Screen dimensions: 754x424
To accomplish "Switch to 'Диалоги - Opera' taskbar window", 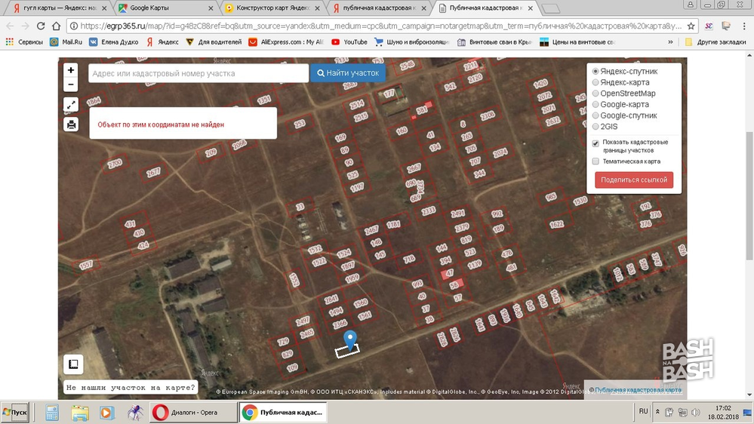I will 192,413.
